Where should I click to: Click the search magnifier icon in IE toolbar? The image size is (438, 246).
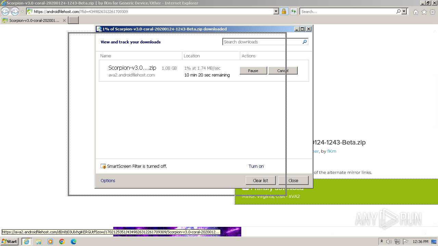click(398, 11)
